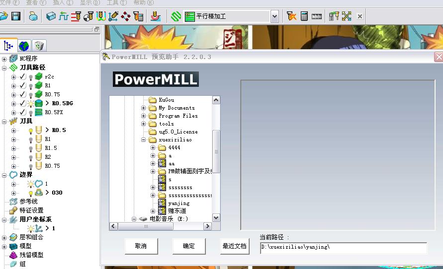
Task: Click the folder tree scroll up arrow
Action: [x=216, y=100]
